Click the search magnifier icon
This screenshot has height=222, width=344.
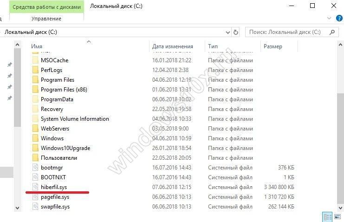332,33
